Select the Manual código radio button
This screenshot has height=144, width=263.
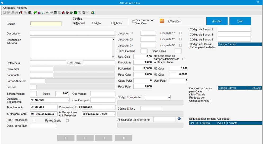pos(74,23)
